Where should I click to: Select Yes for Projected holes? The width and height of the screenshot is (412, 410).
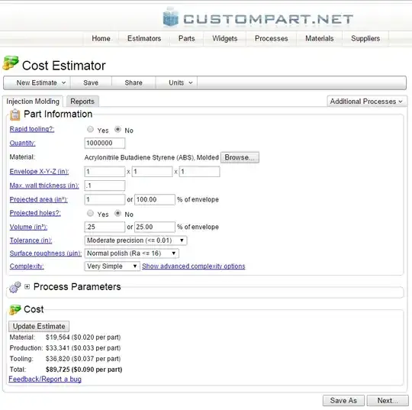tap(90, 213)
